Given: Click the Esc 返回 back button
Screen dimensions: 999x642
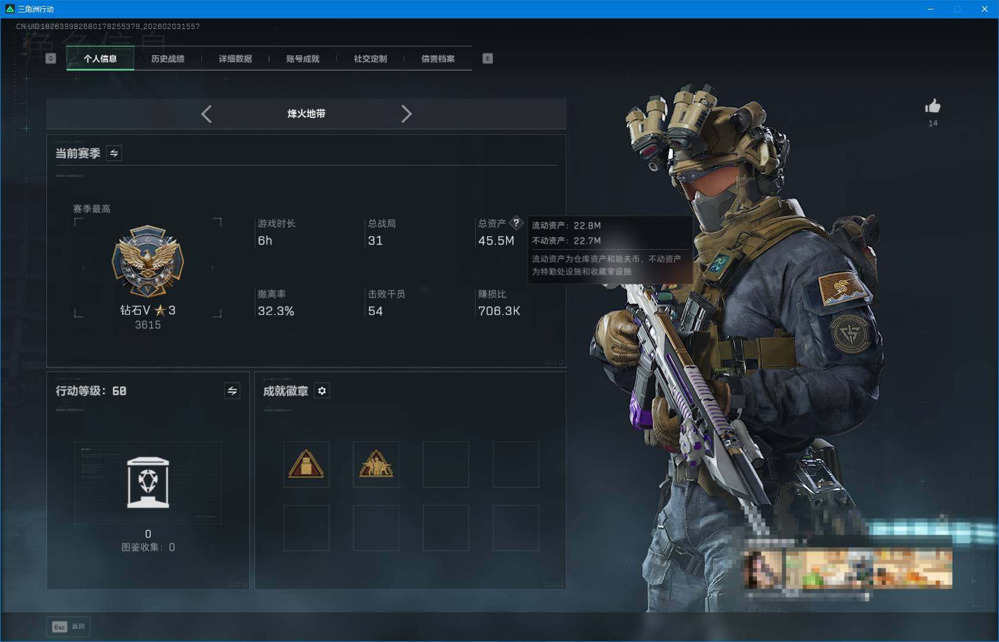Looking at the screenshot, I should click(68, 627).
